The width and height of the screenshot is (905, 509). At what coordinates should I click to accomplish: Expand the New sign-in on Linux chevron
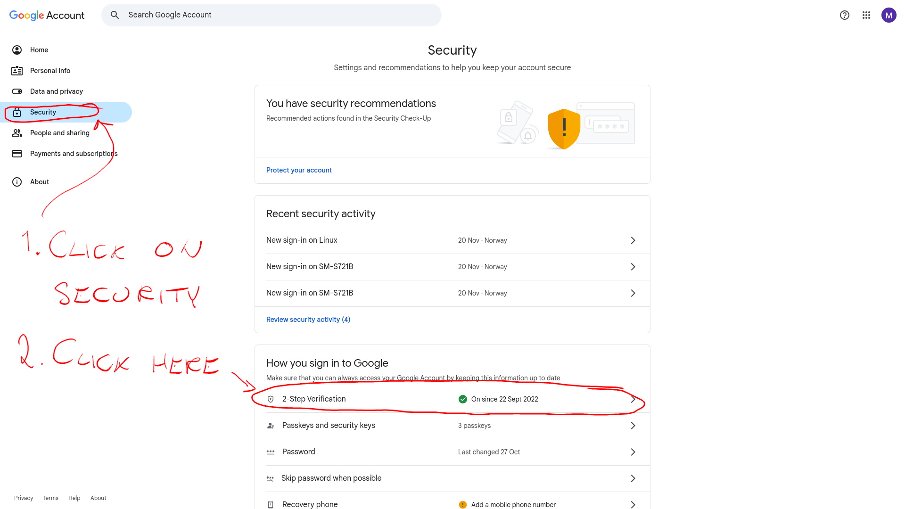633,240
